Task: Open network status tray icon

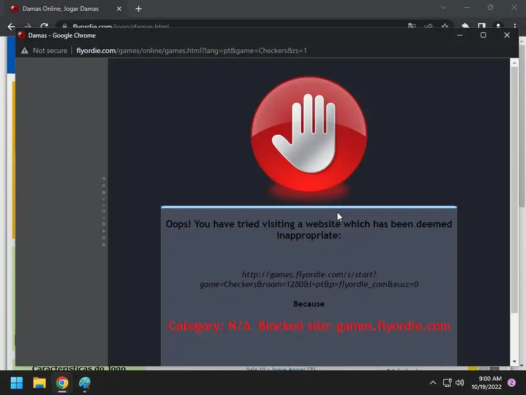Action: coord(447,383)
